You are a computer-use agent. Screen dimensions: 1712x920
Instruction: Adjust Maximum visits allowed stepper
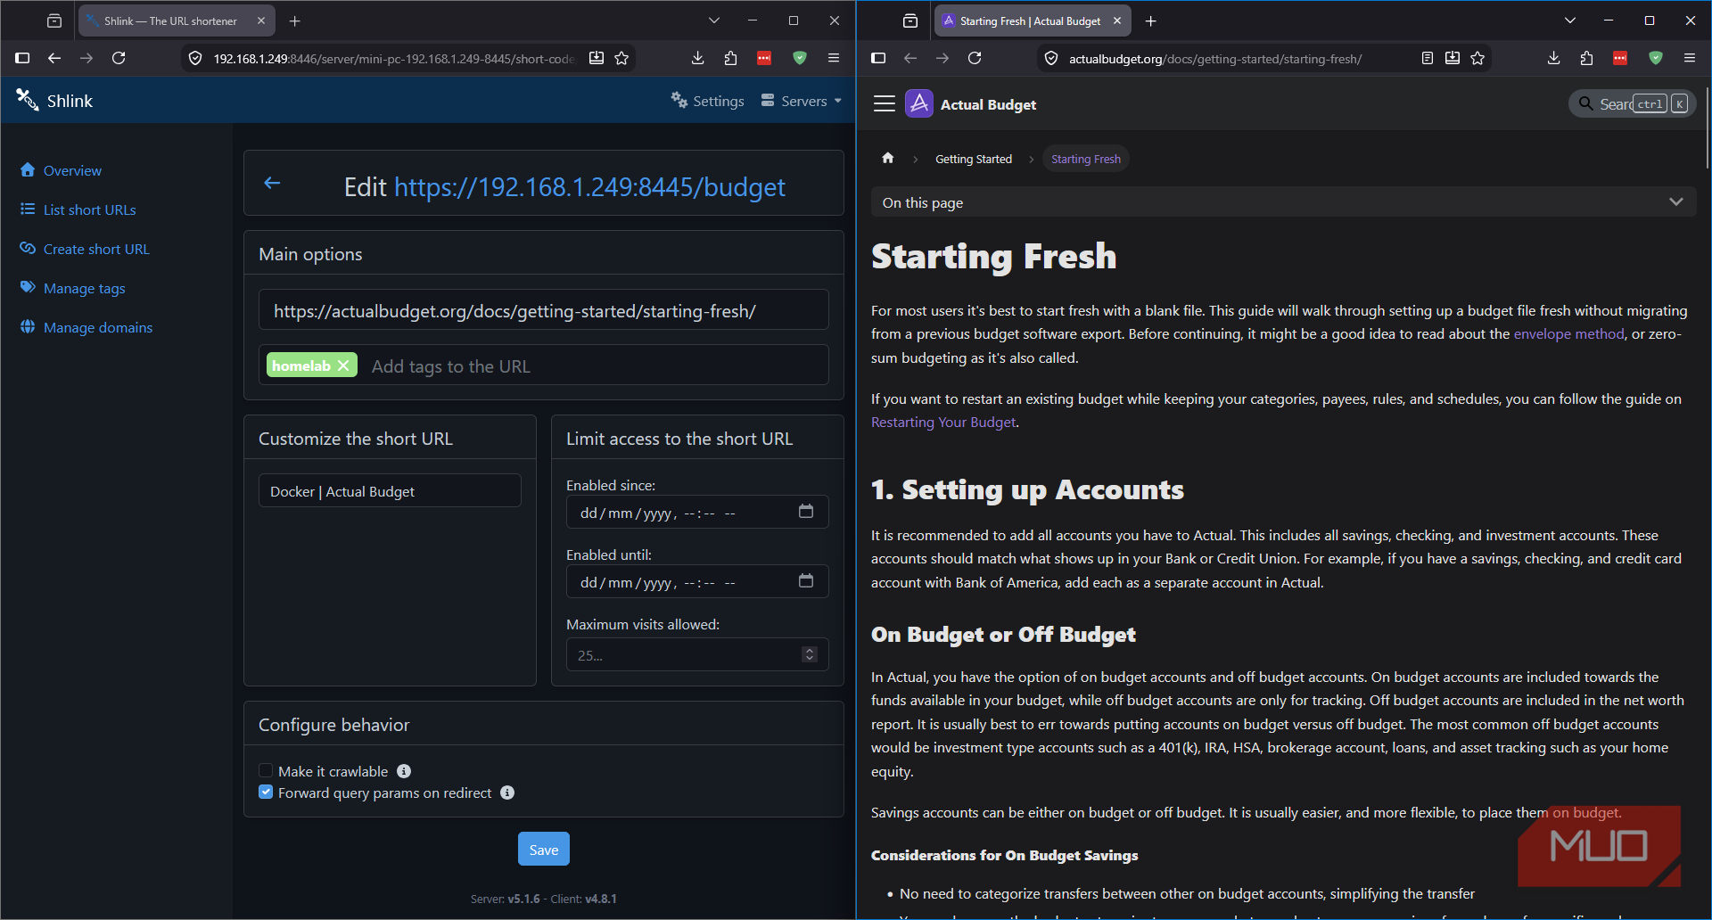[810, 654]
